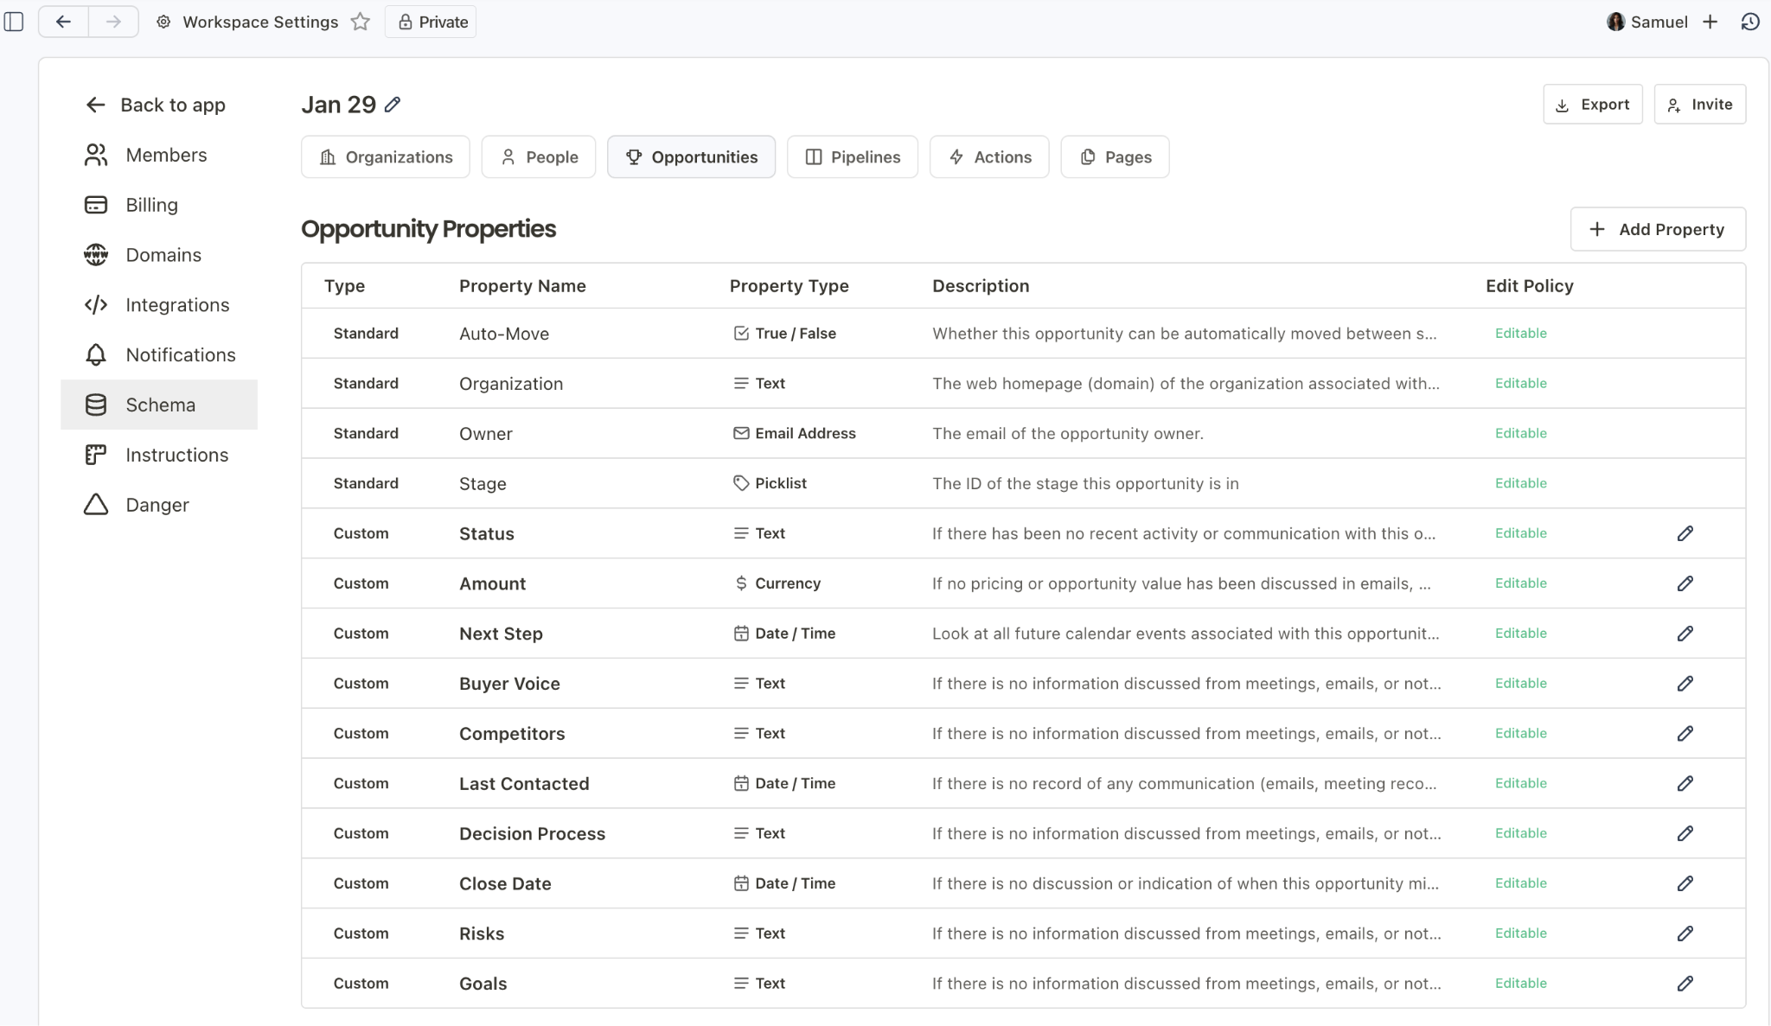Navigate back with the left arrow button
The image size is (1771, 1026).
click(x=63, y=22)
